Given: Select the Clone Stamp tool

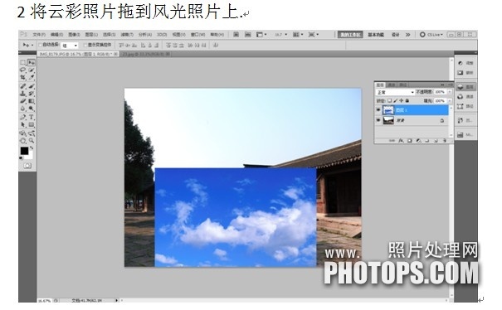Looking at the screenshot, I should pyautogui.click(x=23, y=94).
